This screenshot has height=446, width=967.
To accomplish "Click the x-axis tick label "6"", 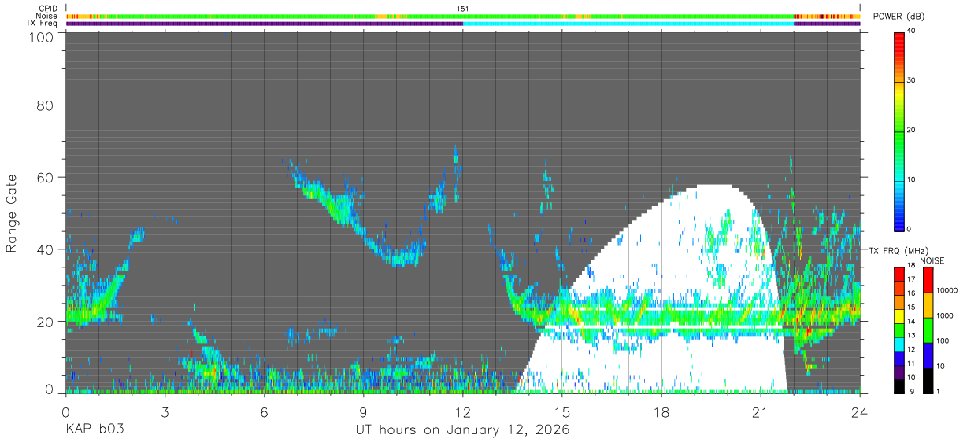I will 264,412.
